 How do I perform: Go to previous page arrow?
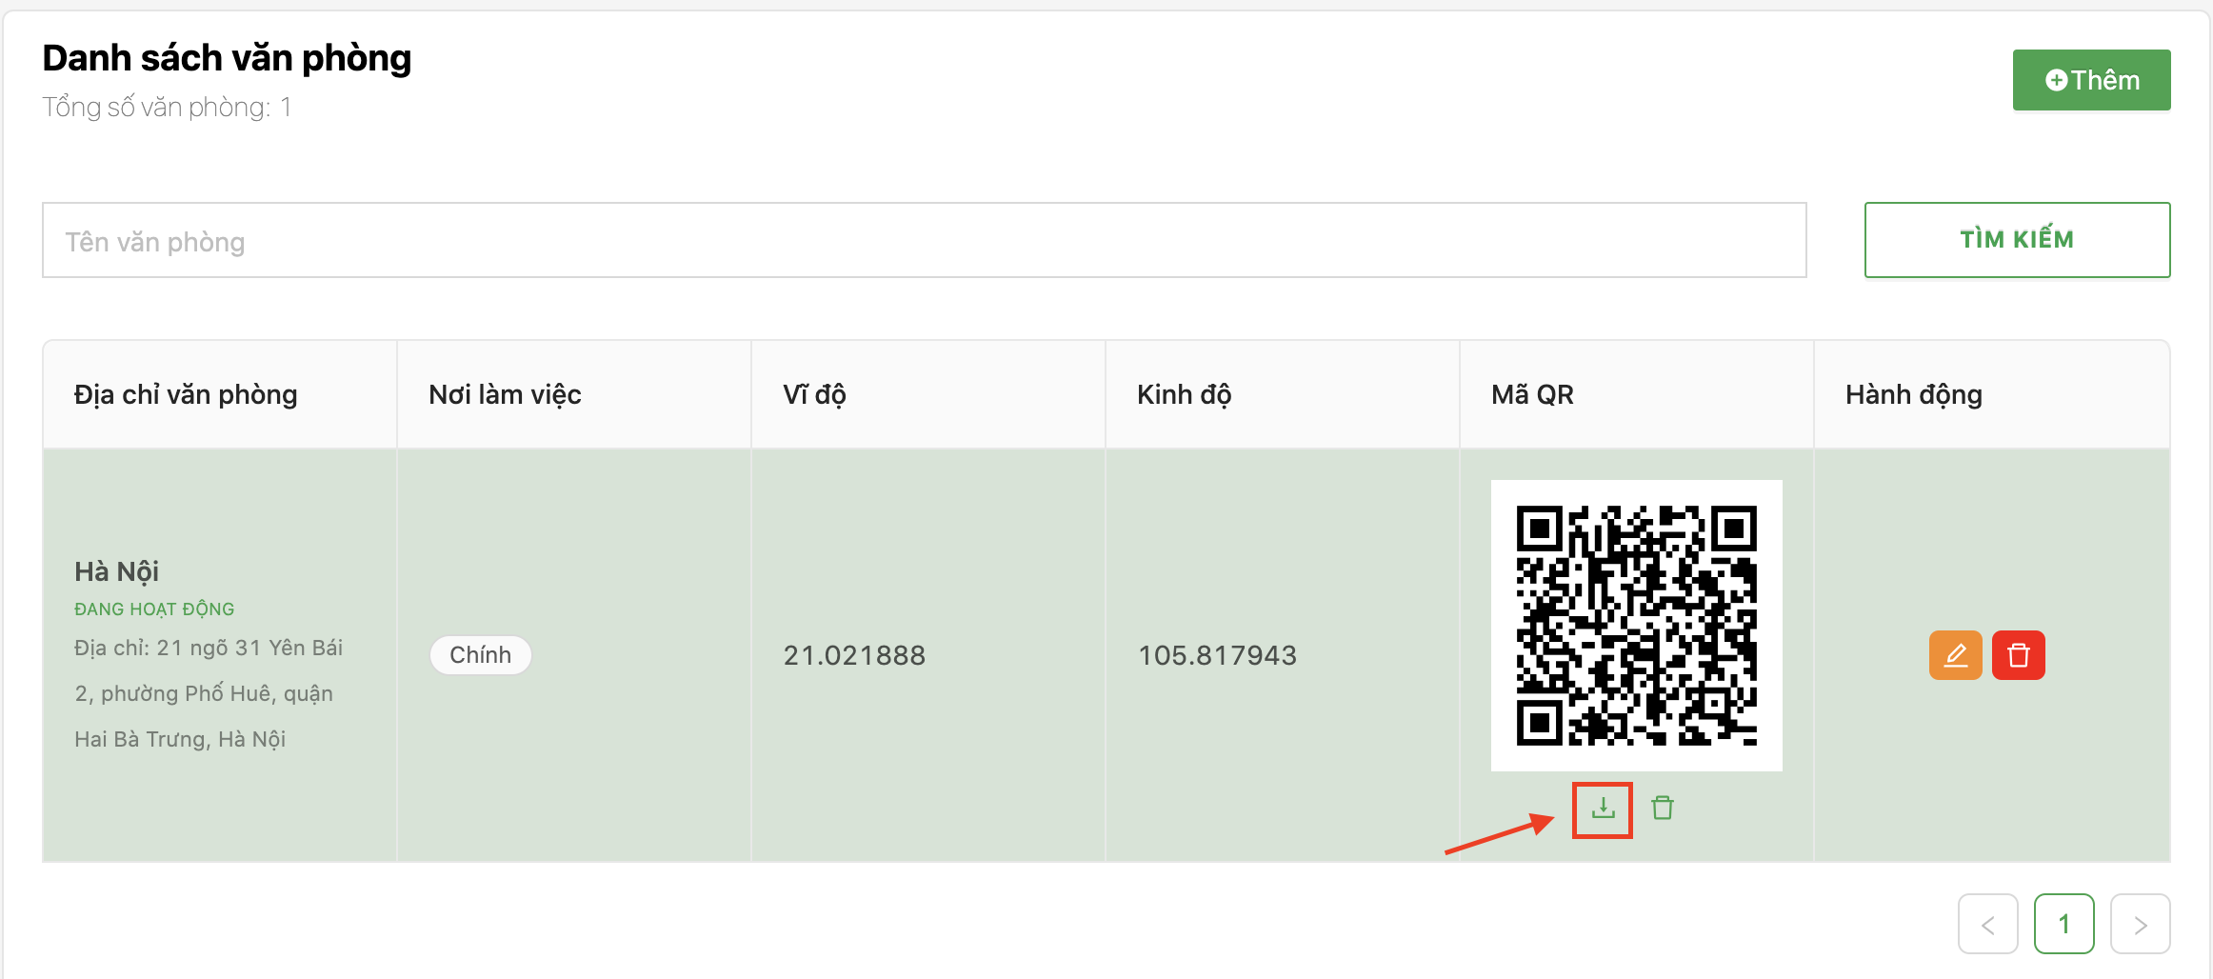[1987, 924]
